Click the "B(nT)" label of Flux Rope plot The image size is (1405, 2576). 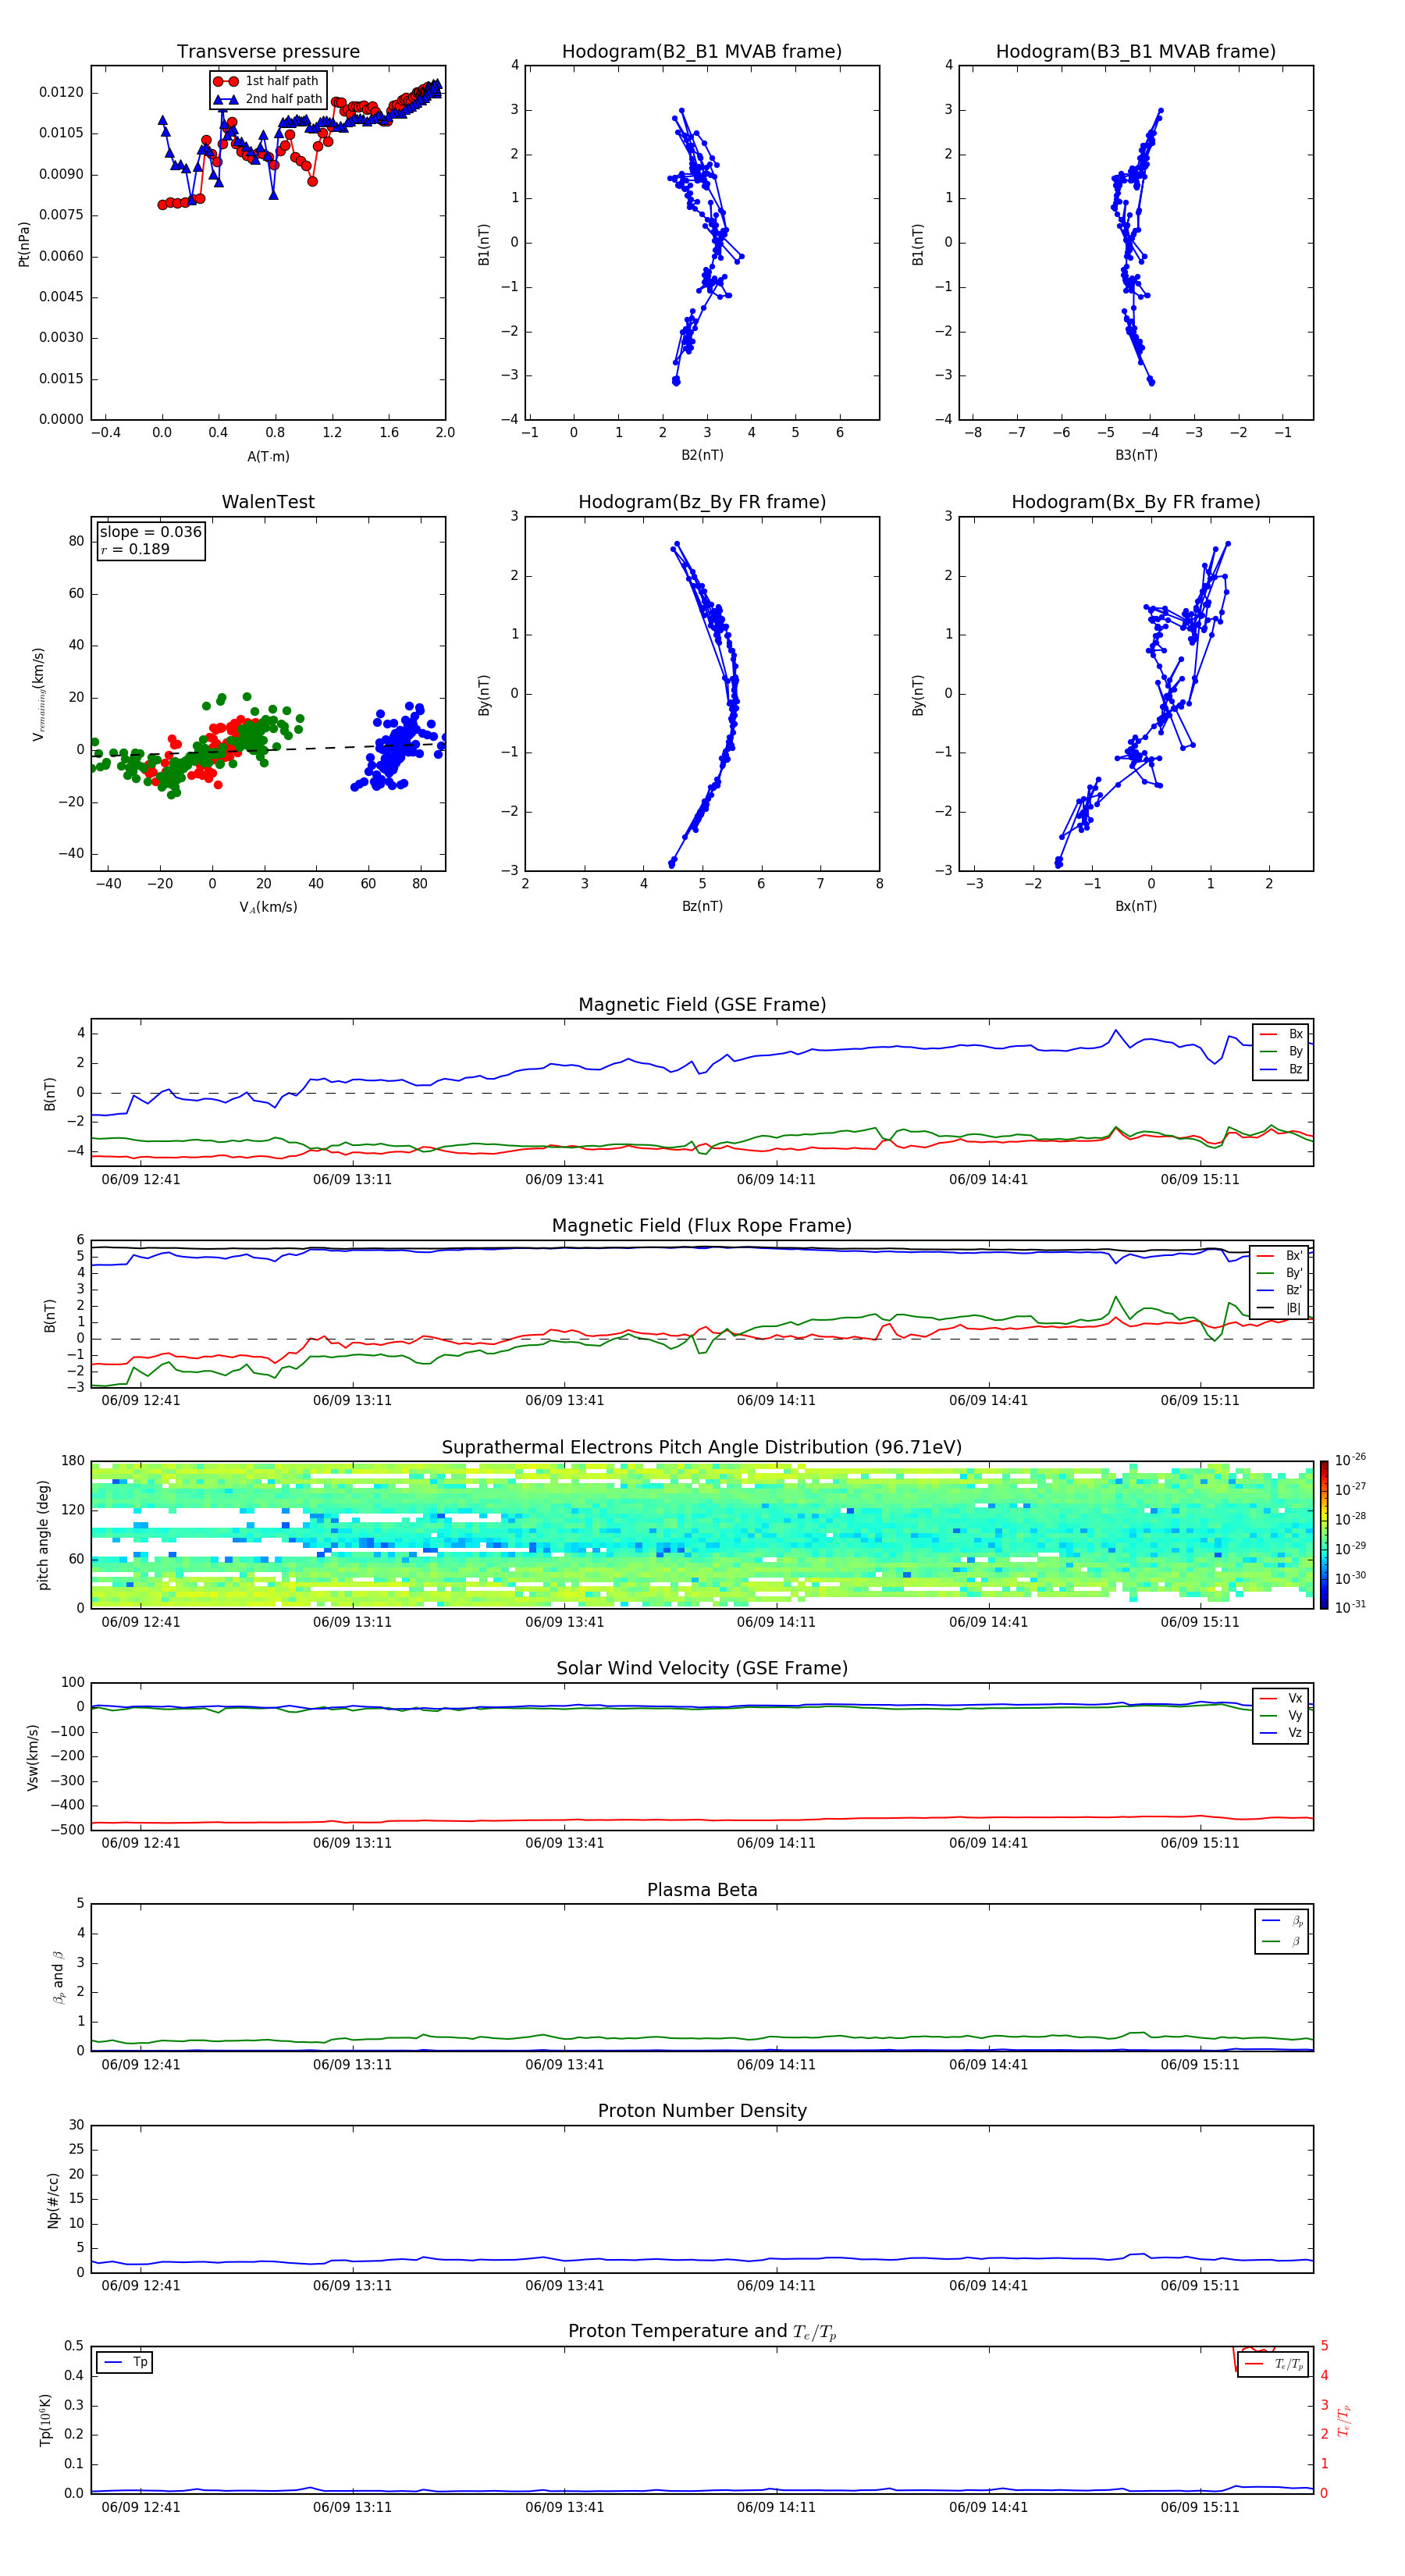point(50,1315)
